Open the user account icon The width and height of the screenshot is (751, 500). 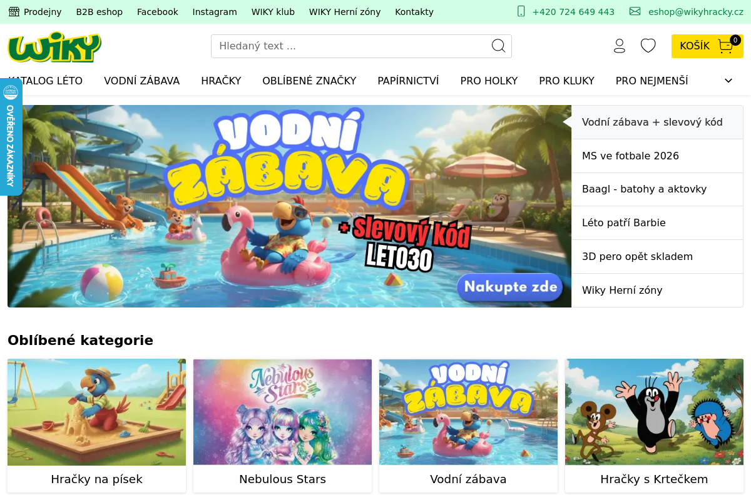point(620,46)
